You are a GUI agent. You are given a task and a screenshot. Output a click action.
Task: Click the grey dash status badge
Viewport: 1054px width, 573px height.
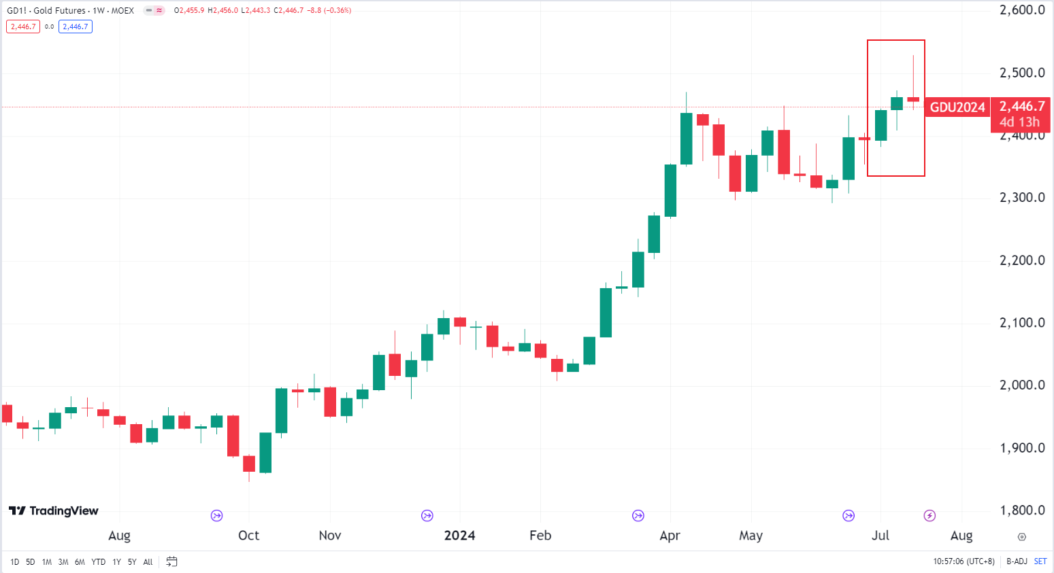tap(149, 11)
